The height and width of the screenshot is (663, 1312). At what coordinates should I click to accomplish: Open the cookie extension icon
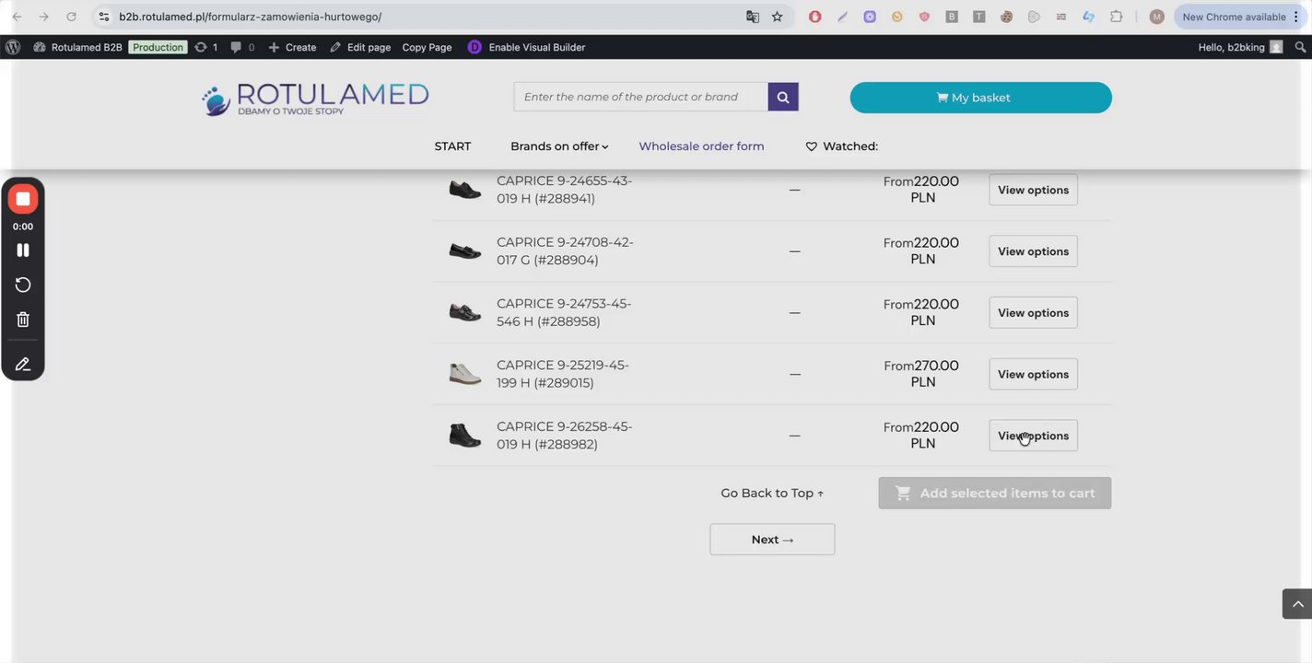(x=1007, y=17)
